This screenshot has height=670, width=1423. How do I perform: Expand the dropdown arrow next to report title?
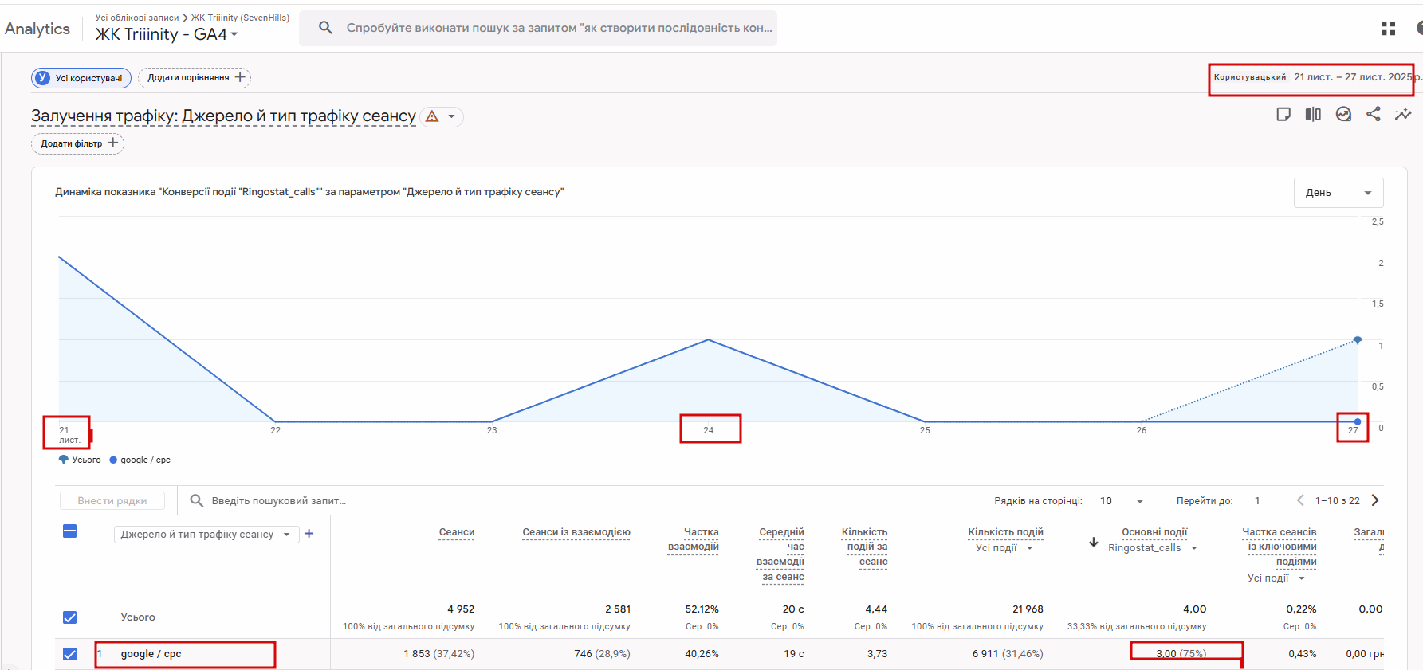pos(451,116)
